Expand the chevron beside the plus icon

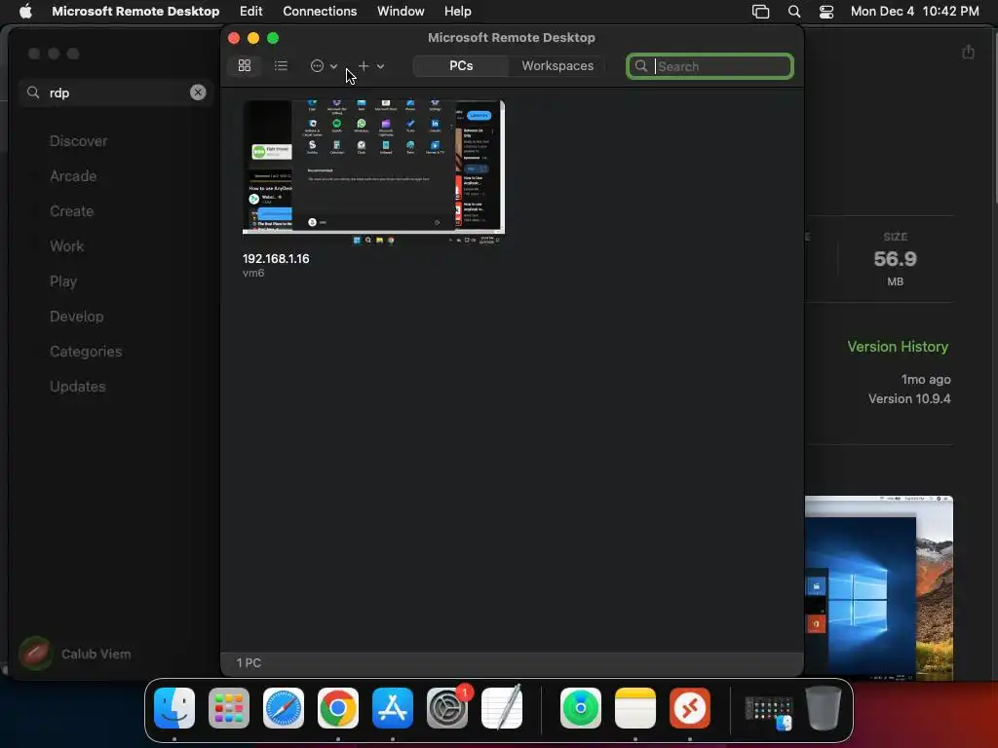(380, 66)
